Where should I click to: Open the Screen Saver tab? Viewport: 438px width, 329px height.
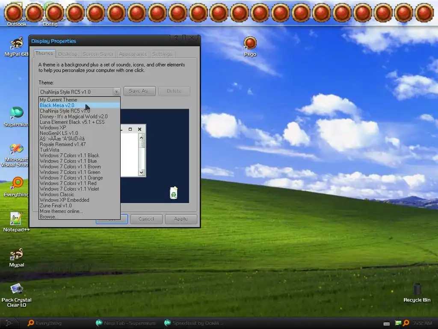coord(98,54)
